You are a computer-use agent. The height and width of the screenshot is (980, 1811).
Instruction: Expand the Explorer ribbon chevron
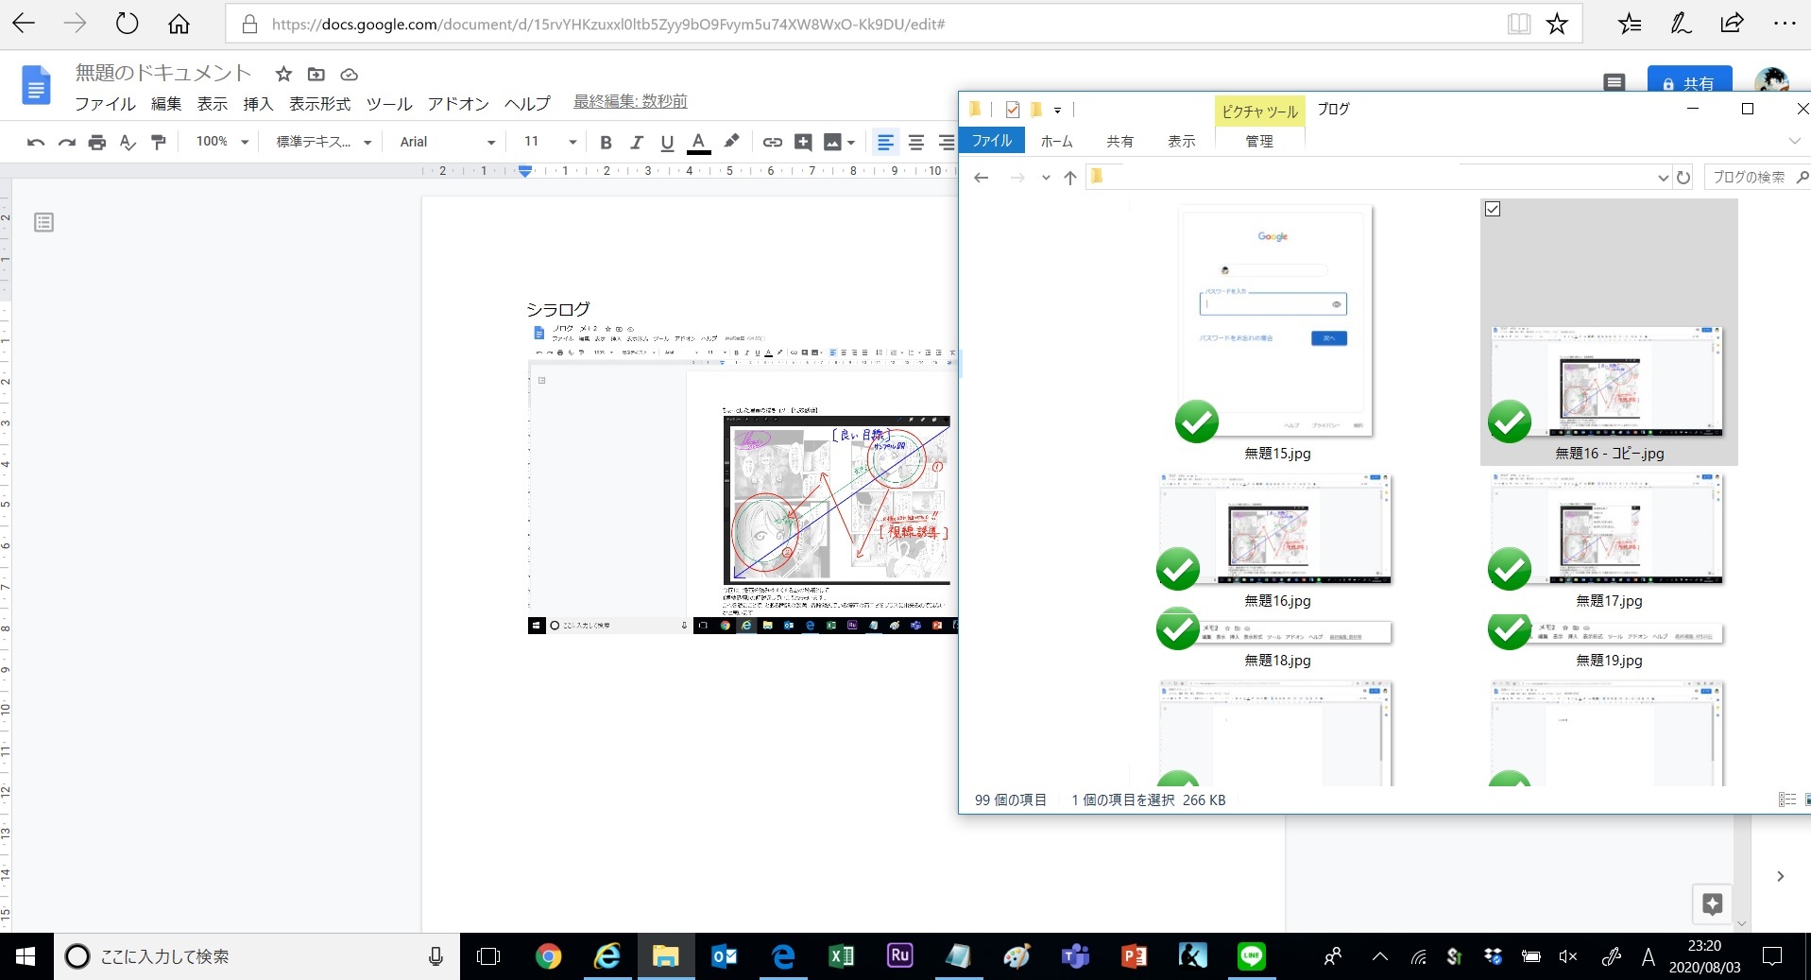tap(1794, 141)
